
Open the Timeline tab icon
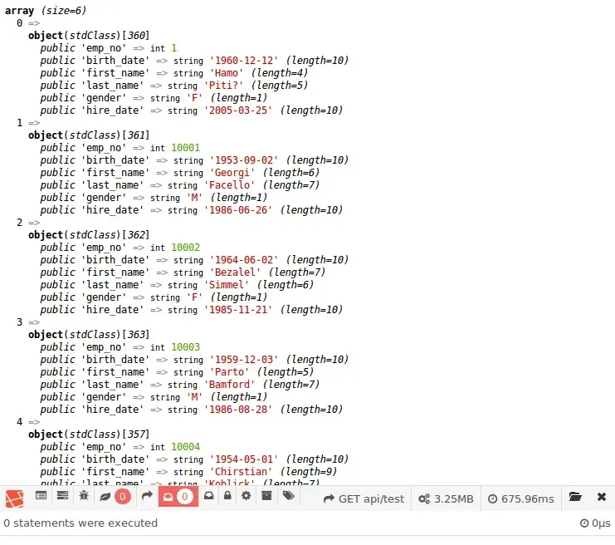click(x=62, y=496)
